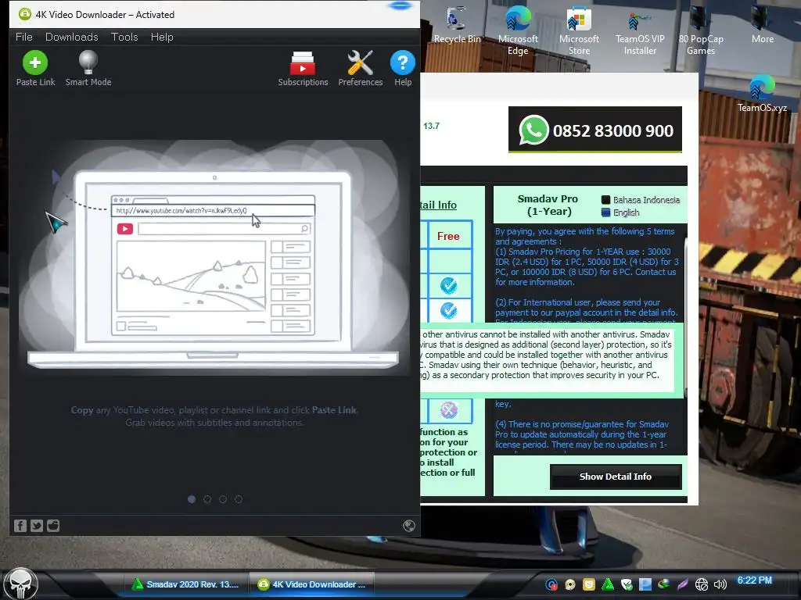
Task: Click the Free column header
Action: pyautogui.click(x=448, y=236)
